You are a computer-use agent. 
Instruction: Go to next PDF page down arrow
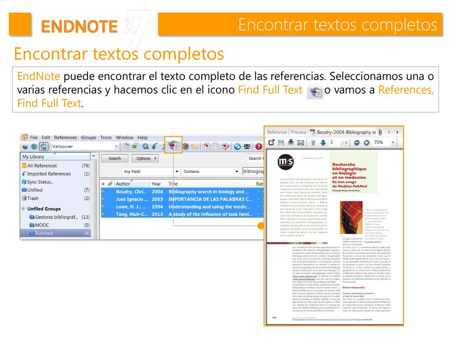[323, 143]
